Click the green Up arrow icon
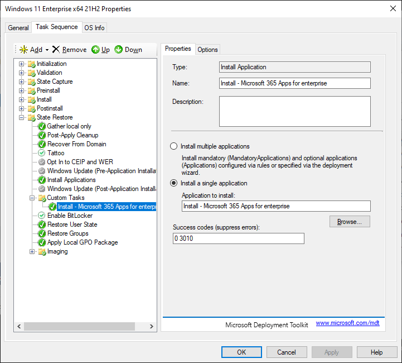This screenshot has width=402, height=363. (x=95, y=50)
